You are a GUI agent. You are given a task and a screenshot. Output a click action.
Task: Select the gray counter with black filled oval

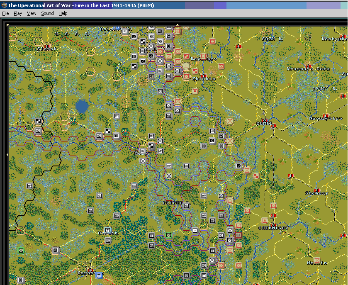(x=169, y=46)
